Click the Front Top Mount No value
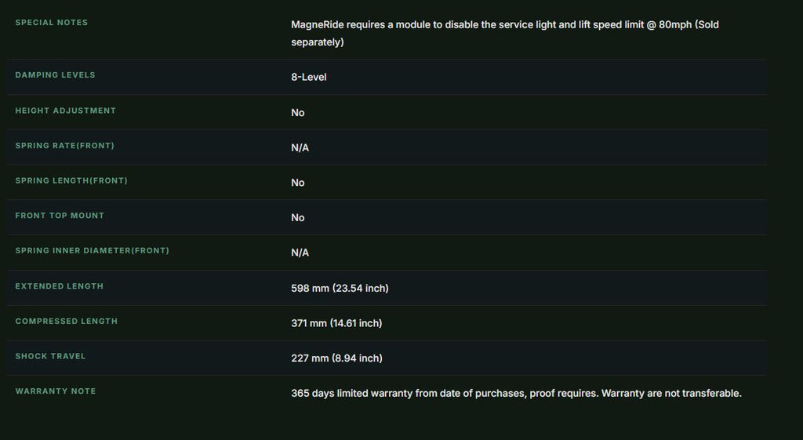The image size is (803, 440). click(x=297, y=218)
